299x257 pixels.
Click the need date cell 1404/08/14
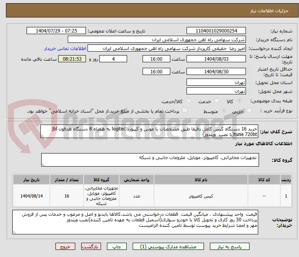[x=31, y=196]
